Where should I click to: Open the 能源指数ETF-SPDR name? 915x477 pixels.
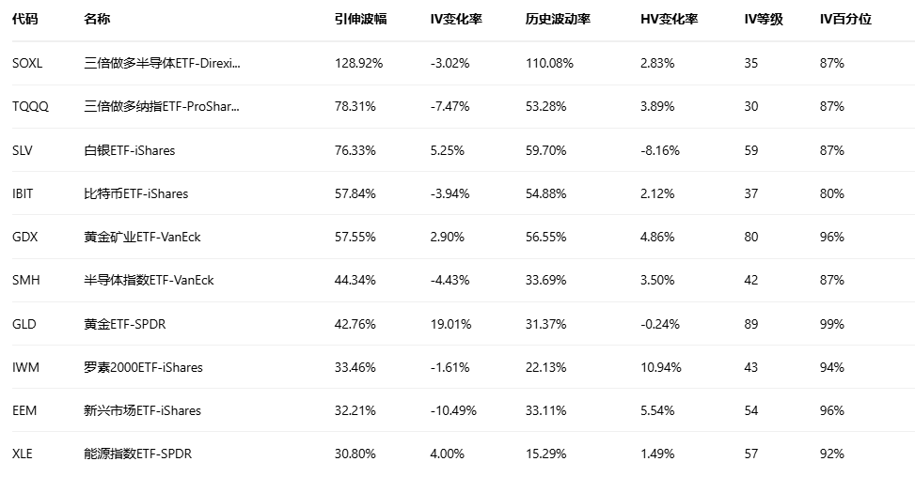coord(136,454)
